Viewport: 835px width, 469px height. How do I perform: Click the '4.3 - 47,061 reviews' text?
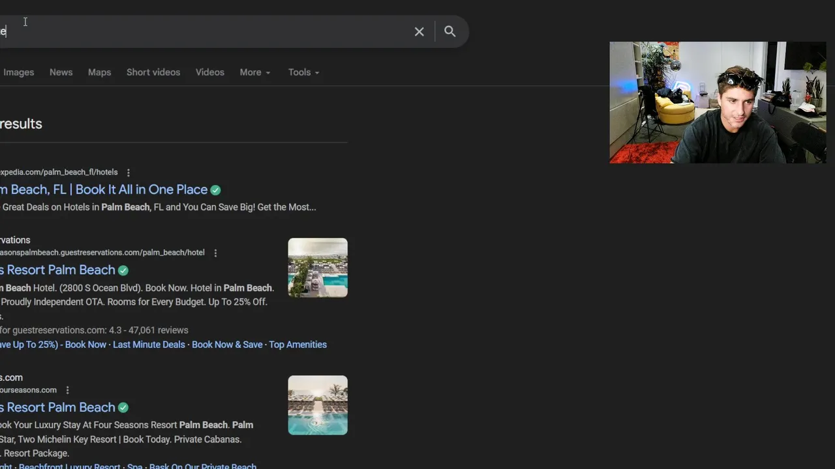click(147, 330)
